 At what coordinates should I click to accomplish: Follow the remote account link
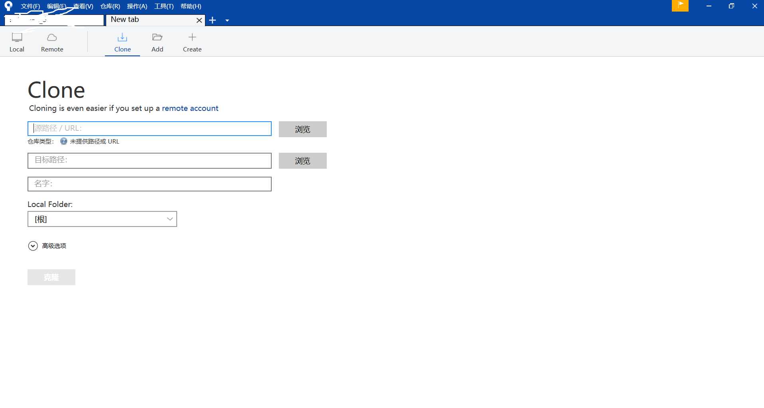click(190, 108)
